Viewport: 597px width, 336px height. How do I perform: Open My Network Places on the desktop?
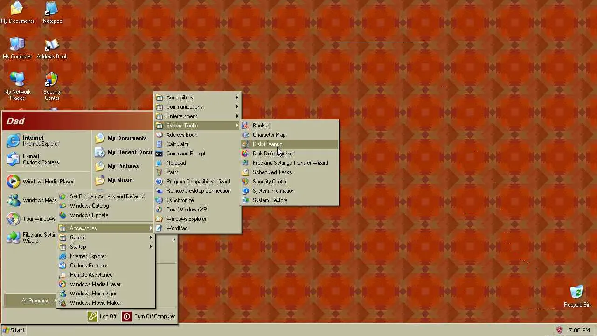17,86
